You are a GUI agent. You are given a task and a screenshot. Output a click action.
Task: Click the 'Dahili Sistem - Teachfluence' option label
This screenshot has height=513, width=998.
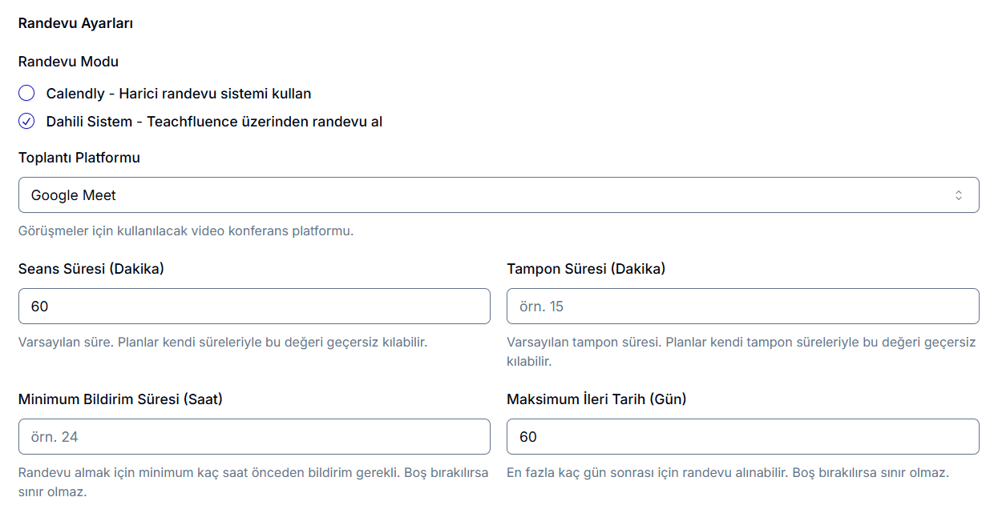tap(214, 122)
